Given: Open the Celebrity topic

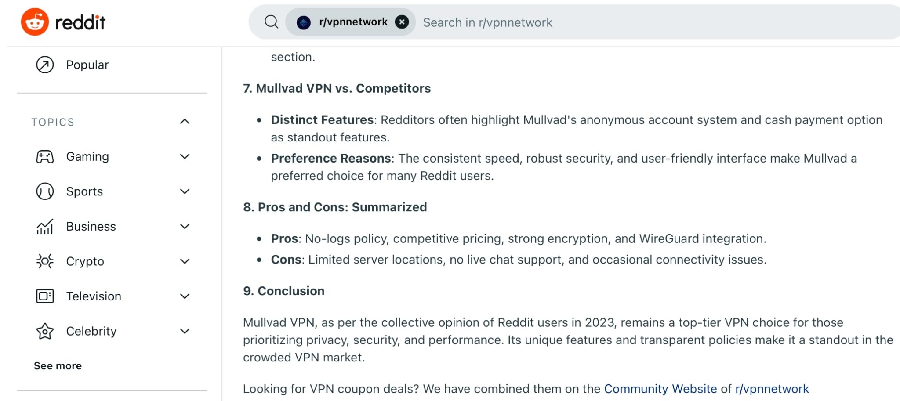Looking at the screenshot, I should point(91,331).
